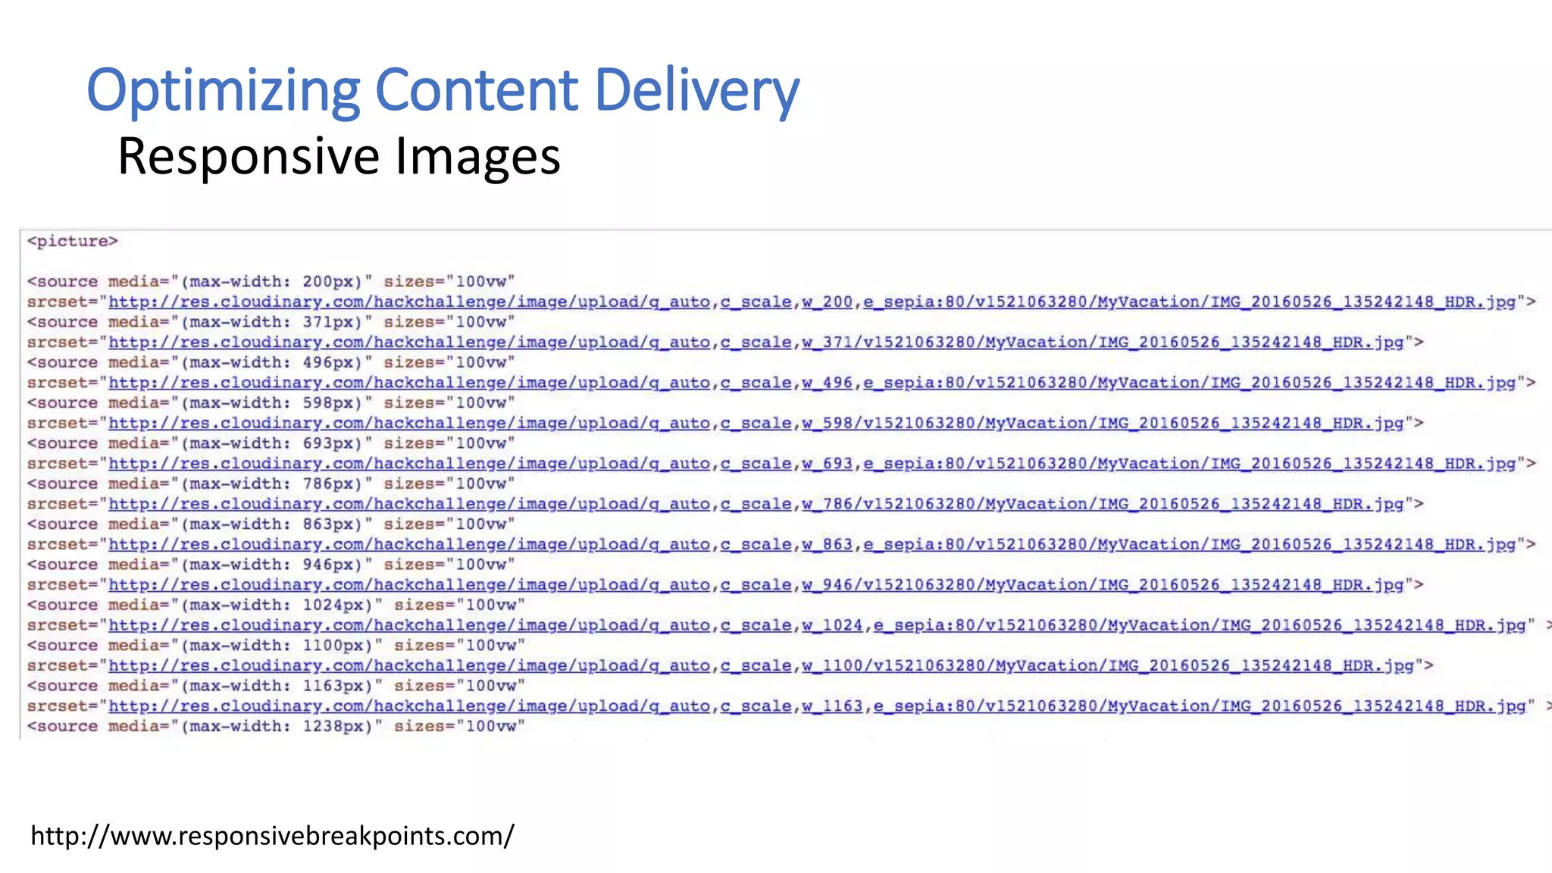Screen dimensions: 1552x873
Task: Open the w_598 Cloudinary image link
Action: (x=756, y=423)
